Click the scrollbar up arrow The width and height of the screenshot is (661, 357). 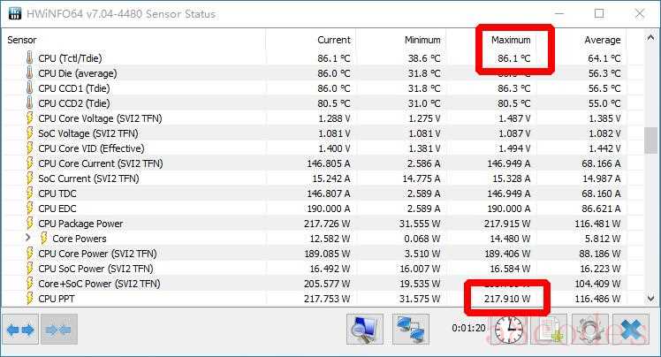click(x=650, y=37)
